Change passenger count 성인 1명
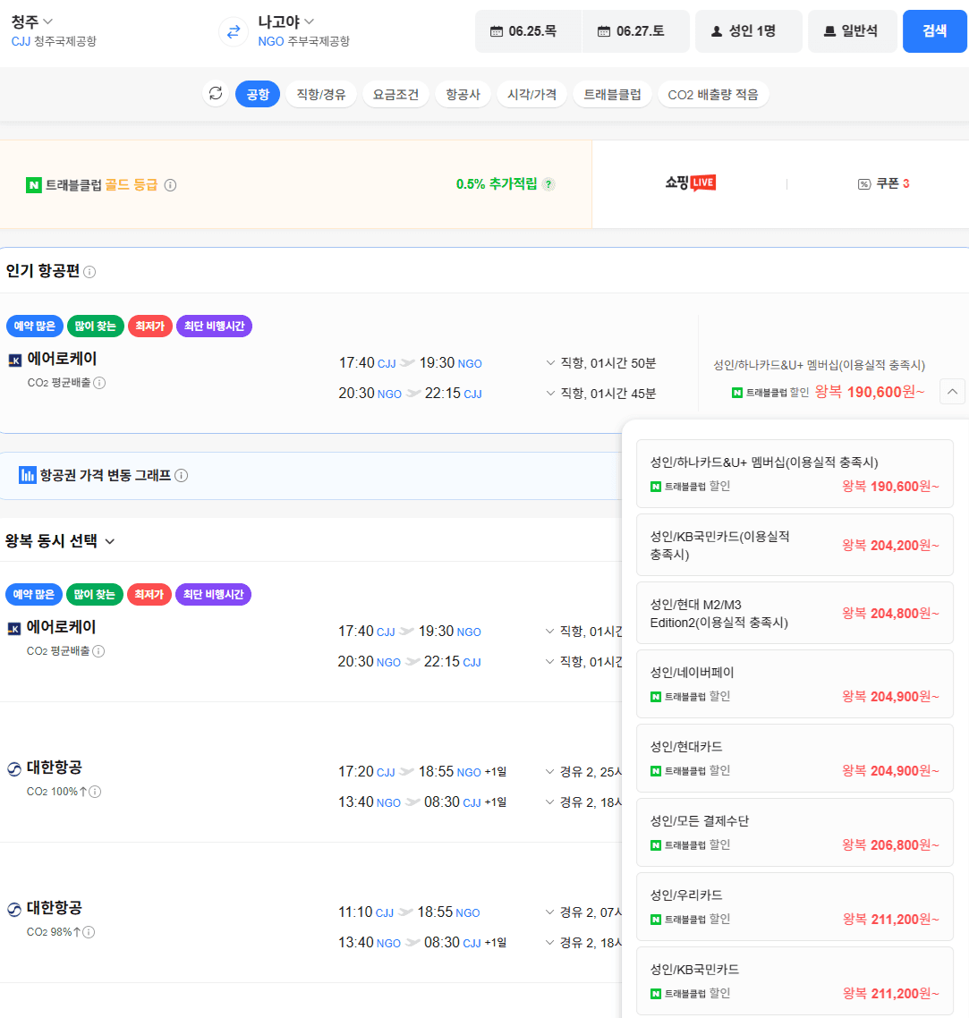The width and height of the screenshot is (969, 1018). pos(748,31)
